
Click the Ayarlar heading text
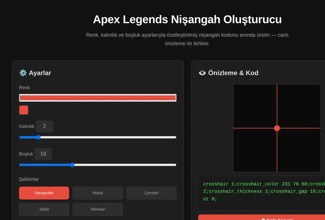(x=40, y=73)
